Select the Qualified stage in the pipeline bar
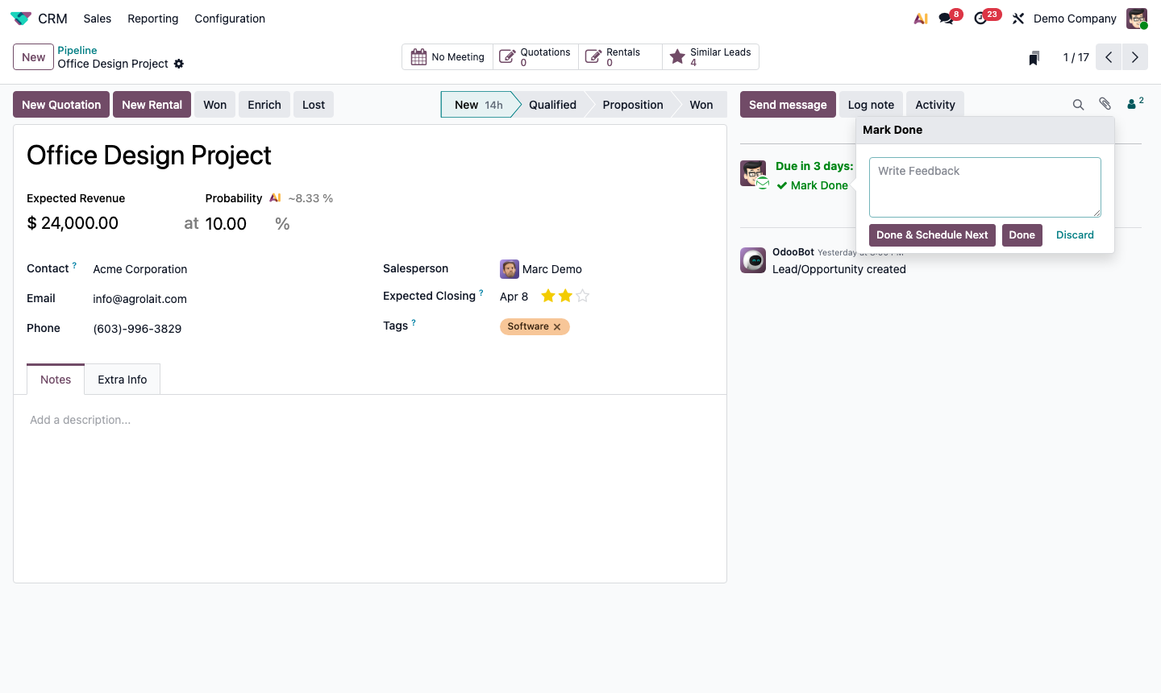This screenshot has width=1161, height=693. click(553, 104)
